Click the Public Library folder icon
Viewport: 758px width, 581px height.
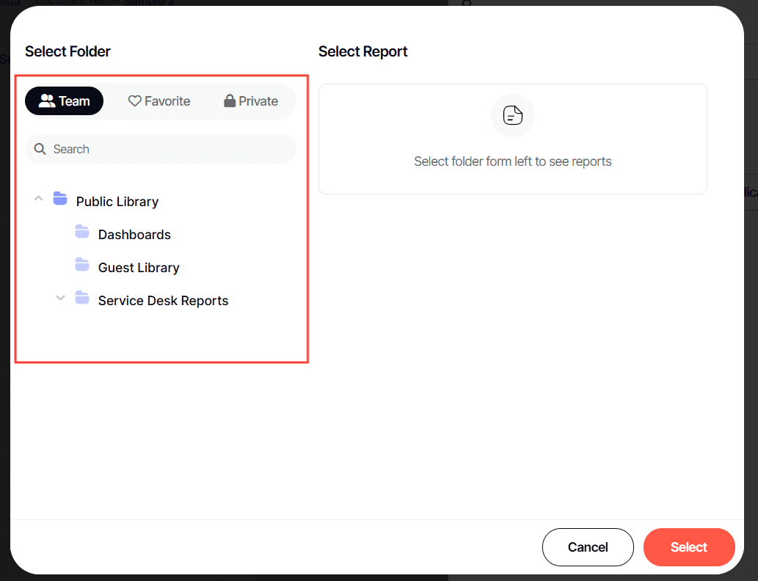coord(60,199)
